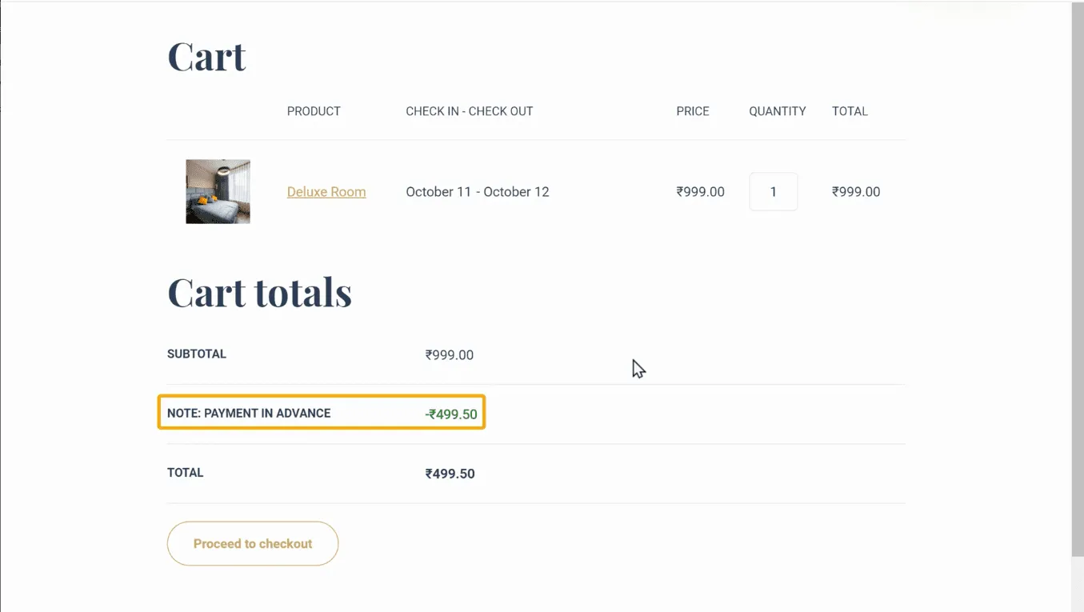Click the QUANTITY column header

click(x=777, y=111)
